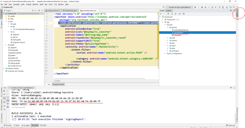Close Run panel with red X icon
The height and width of the screenshot is (128, 245).
(4, 109)
